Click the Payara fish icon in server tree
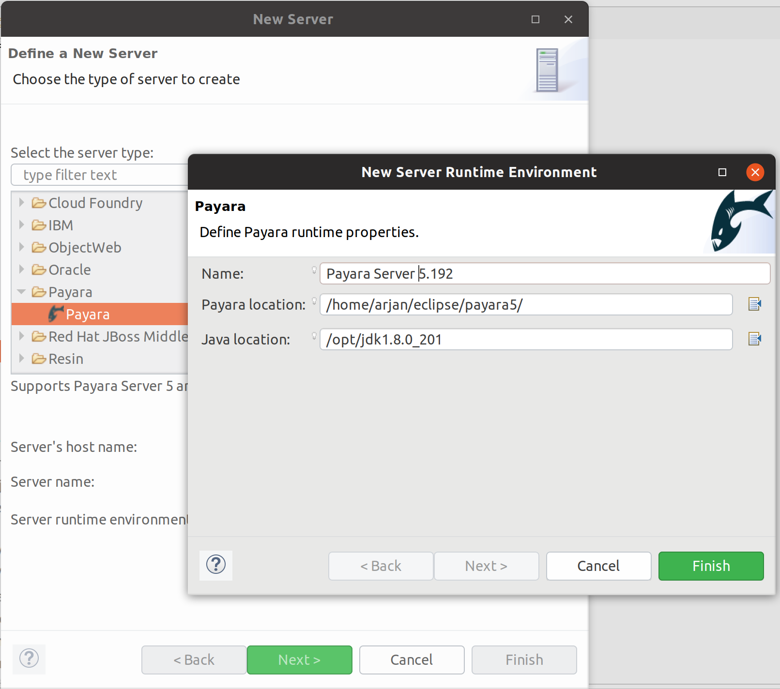The width and height of the screenshot is (780, 689). coord(56,314)
